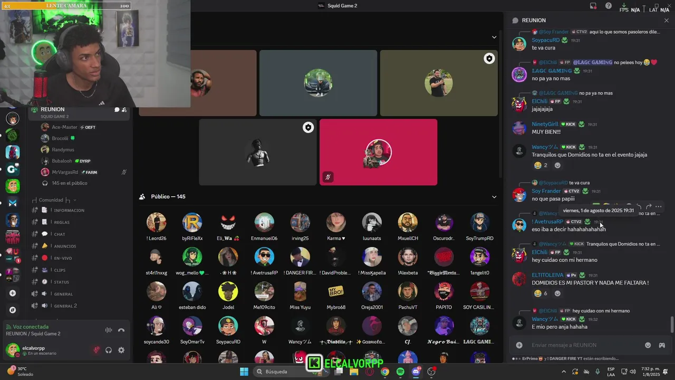675x380 pixels.
Task: Collapse the Público — 145 section
Action: pyautogui.click(x=494, y=197)
